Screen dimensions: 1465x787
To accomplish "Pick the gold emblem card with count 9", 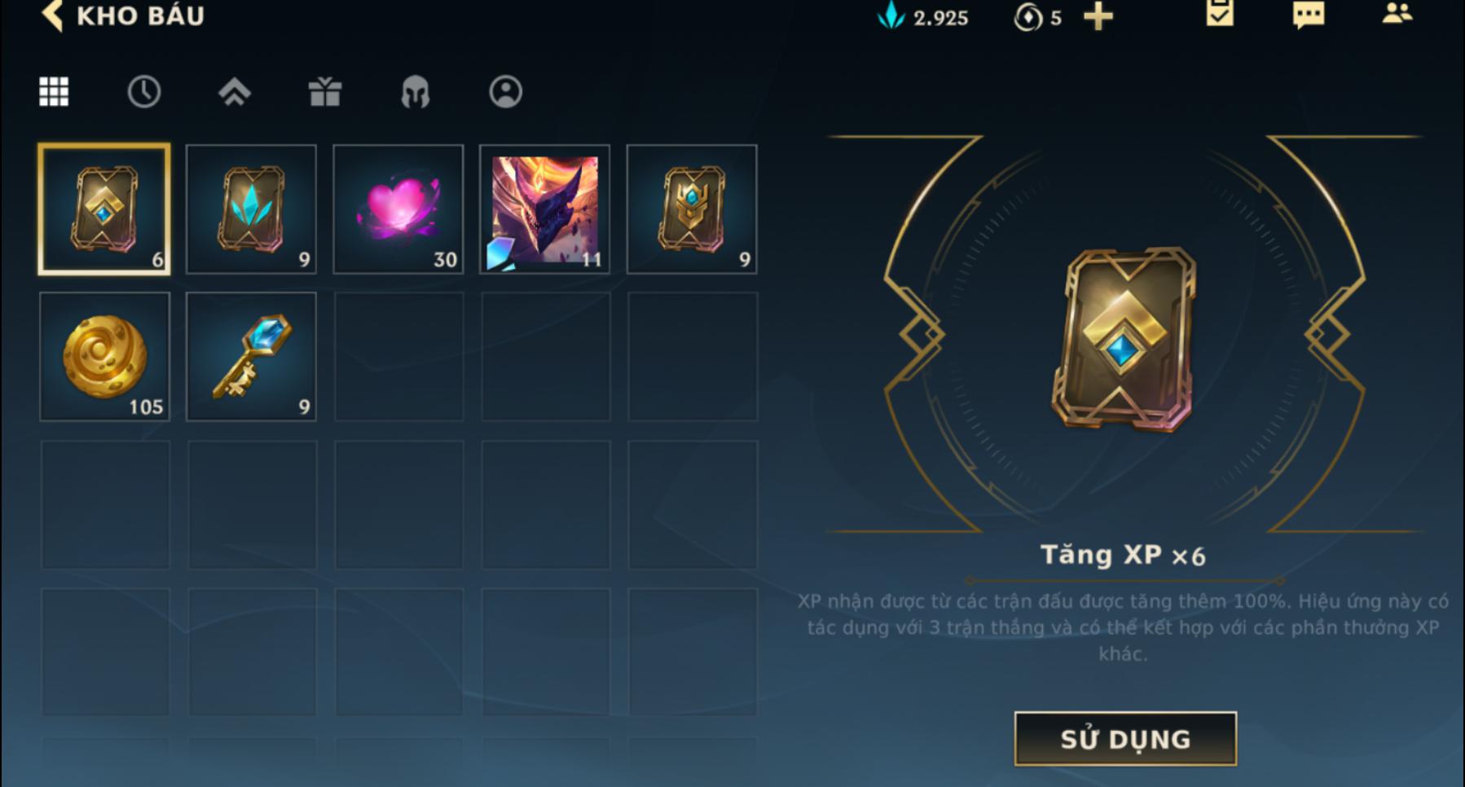I will (x=692, y=209).
